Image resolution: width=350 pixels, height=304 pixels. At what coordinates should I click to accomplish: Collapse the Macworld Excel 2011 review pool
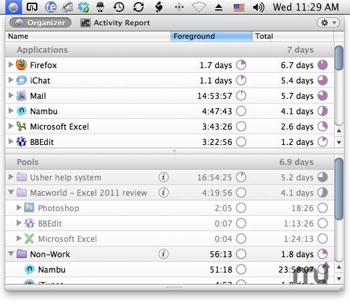tap(11, 192)
